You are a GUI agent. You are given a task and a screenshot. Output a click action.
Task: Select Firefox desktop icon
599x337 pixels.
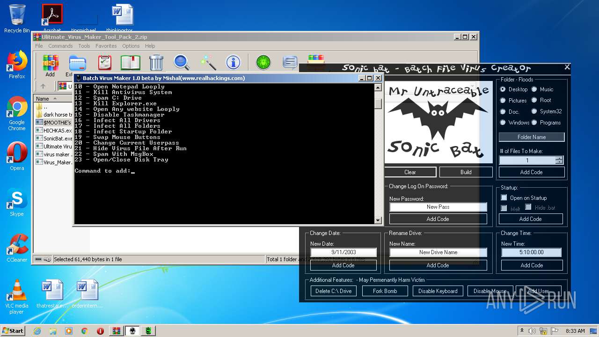pos(17,65)
